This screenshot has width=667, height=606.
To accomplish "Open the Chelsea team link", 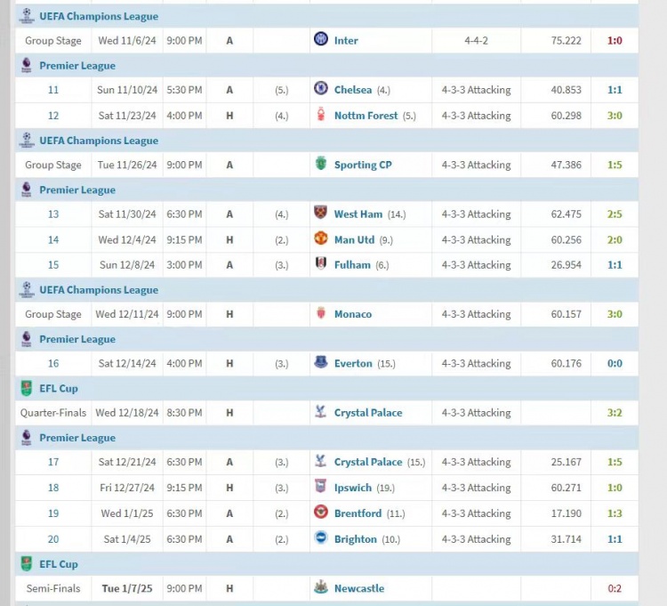I will [x=353, y=90].
